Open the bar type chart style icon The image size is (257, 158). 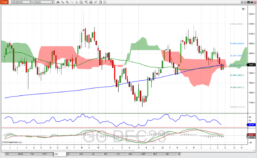tap(58, 2)
